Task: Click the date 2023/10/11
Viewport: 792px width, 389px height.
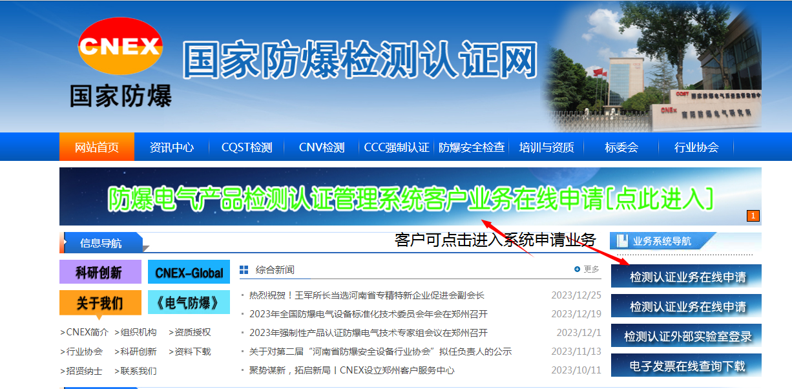Action: pyautogui.click(x=576, y=370)
